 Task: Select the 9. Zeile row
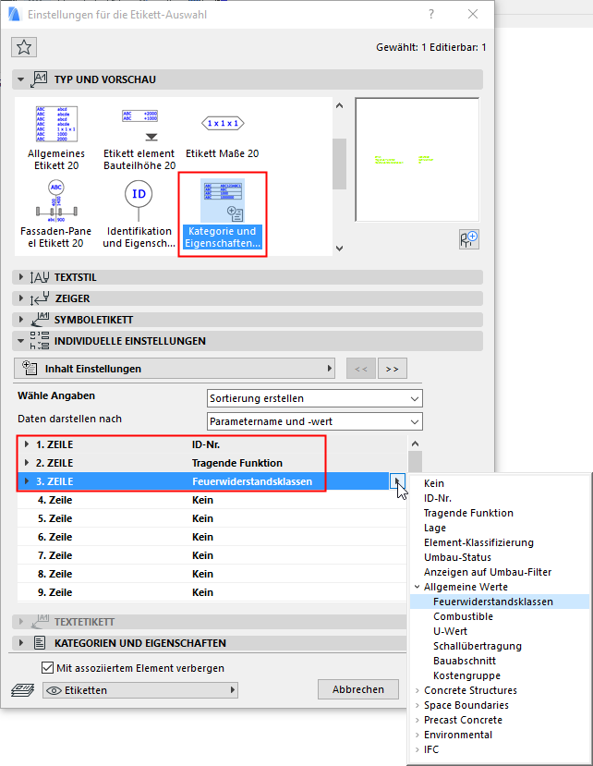click(212, 592)
